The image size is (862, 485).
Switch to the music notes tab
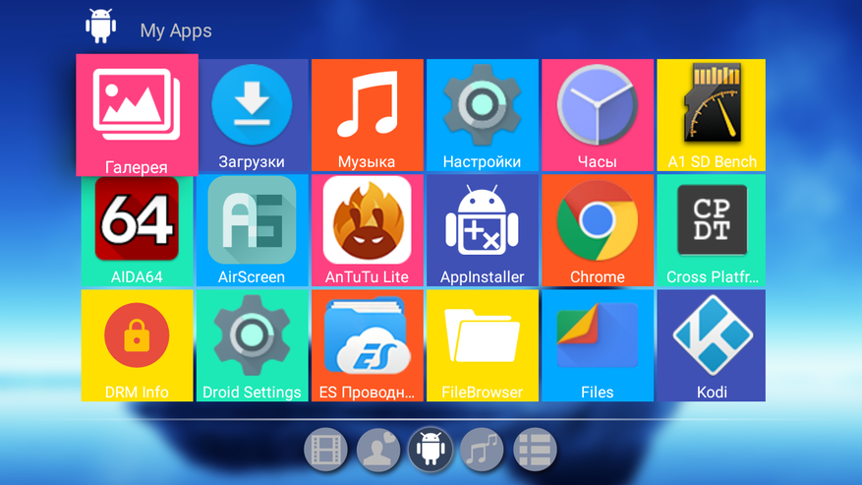(483, 450)
